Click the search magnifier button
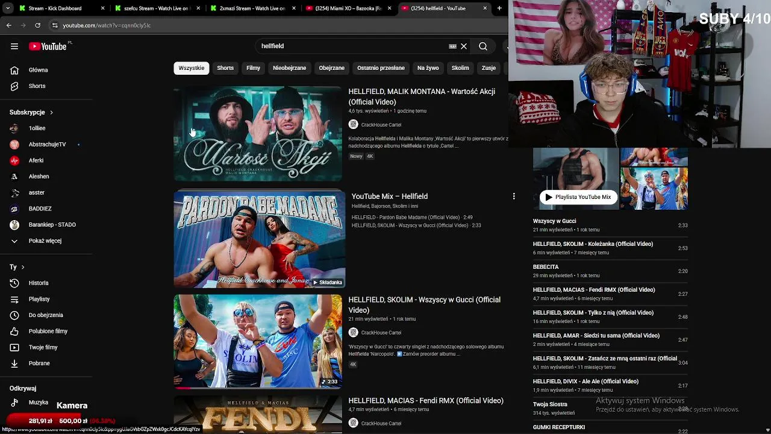771x434 pixels. (x=483, y=46)
